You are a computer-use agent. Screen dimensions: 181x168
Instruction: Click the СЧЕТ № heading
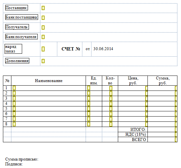click(71, 49)
